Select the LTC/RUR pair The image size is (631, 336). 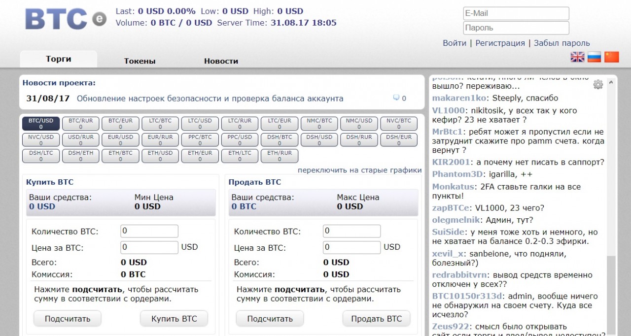240,124
